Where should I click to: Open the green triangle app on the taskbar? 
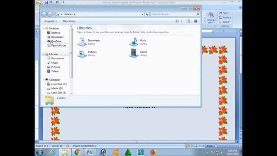[128, 152]
